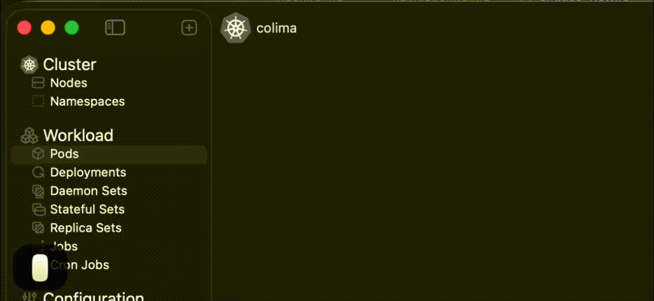Click the Namespaces dashed square icon
654x301 pixels.
click(38, 102)
